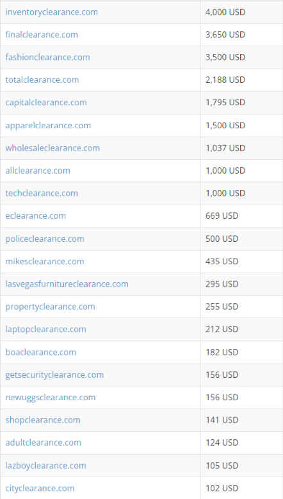Click the 4,000 USD price cell
Screen dimensions: 283x499
point(241,12)
